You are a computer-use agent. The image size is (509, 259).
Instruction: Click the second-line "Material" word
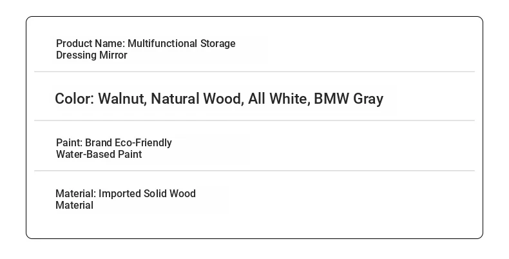74,206
